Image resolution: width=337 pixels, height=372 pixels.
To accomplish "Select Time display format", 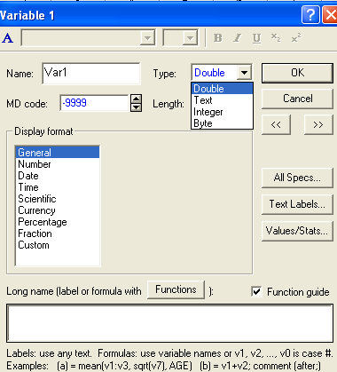I will (x=58, y=187).
